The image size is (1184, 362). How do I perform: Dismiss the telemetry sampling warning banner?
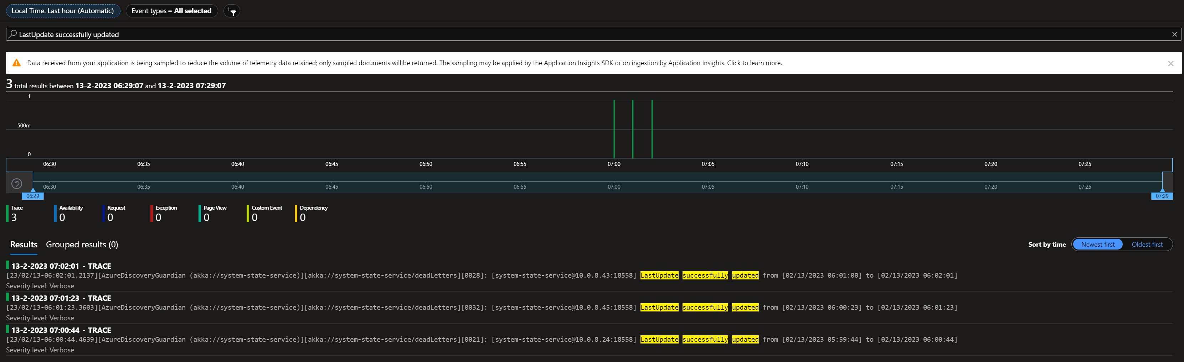(1171, 63)
